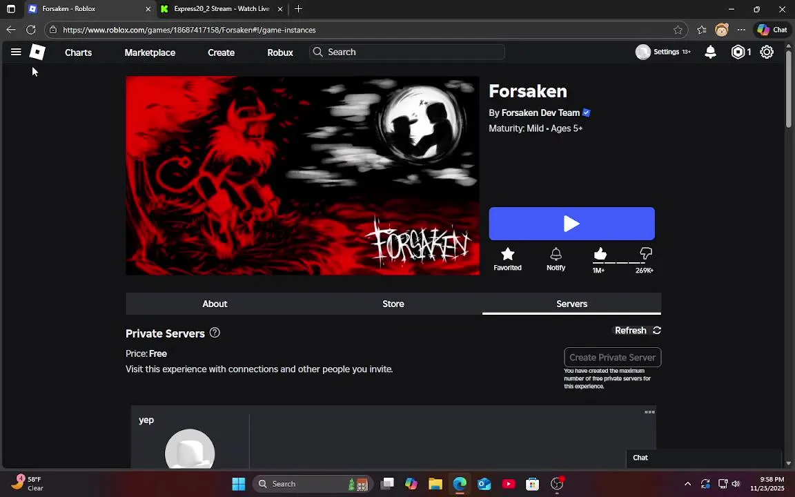Screen dimensions: 795x497
Task: Play Forsaken with the blue play button
Action: (571, 224)
